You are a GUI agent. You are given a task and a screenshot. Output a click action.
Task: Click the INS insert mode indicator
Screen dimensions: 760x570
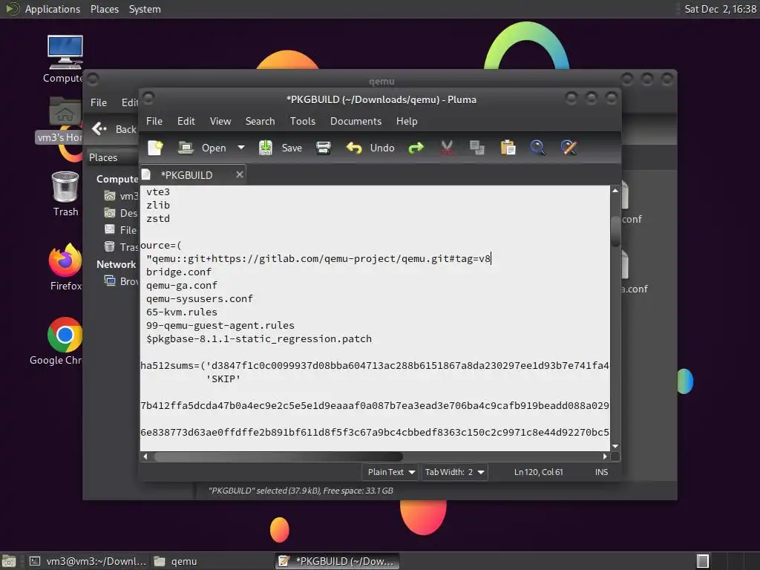coord(601,472)
